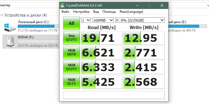Screen dimensions: 209x104
Task: Open the F: drive selection dropdown
Action: (140, 20)
